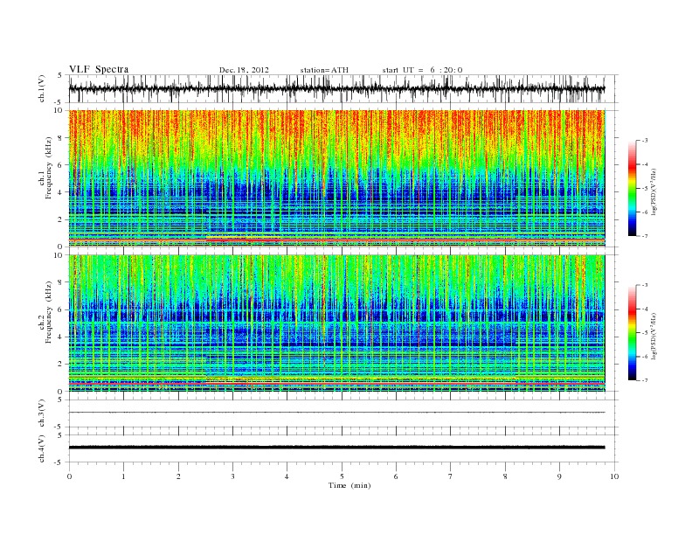Viewport: 692px width, 535px height.
Task: Click the "4" kHz tick of ch.2 spectrogram
Action: pyautogui.click(x=61, y=337)
